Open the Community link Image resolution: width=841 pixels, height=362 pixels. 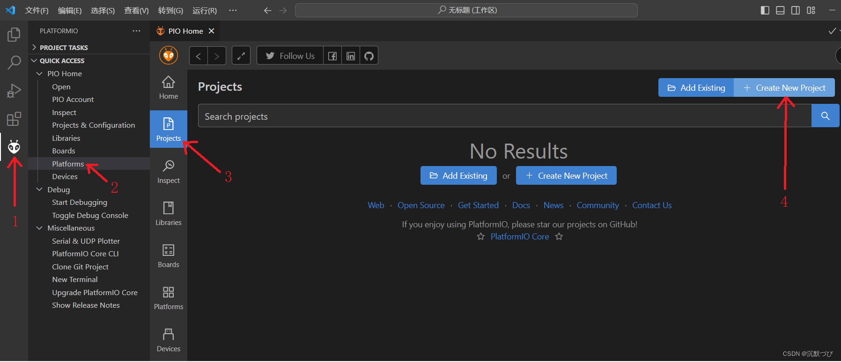(598, 205)
